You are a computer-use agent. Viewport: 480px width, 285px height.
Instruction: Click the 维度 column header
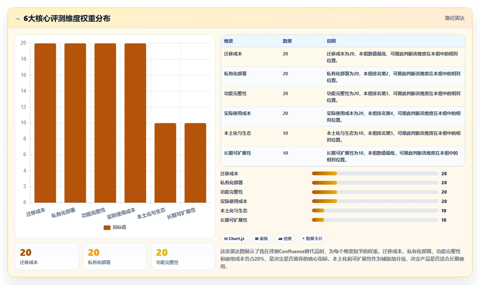click(228, 41)
